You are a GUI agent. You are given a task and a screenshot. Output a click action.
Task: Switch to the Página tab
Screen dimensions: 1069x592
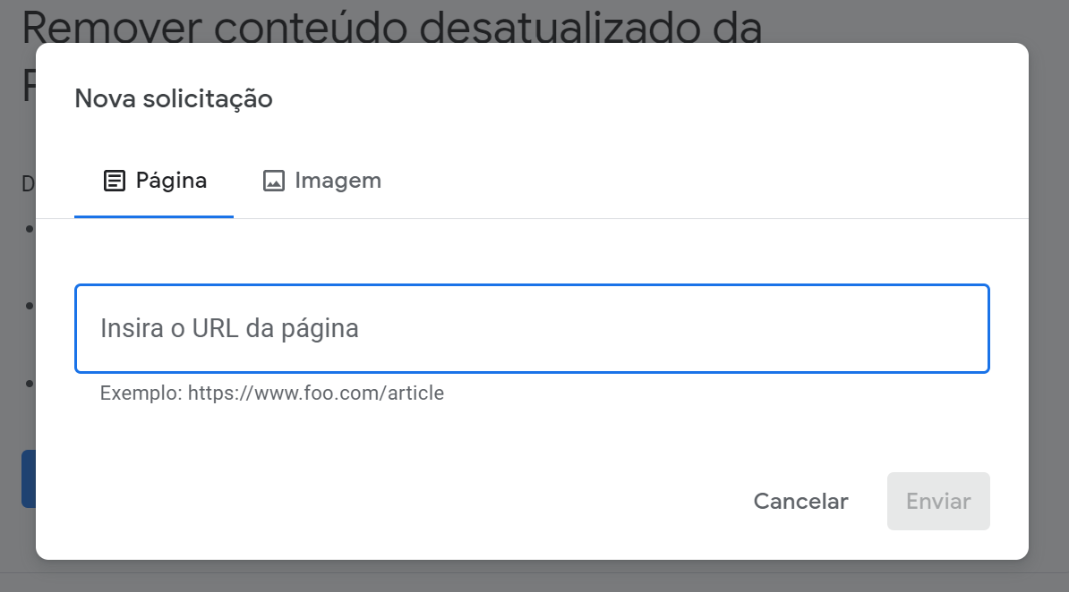152,180
